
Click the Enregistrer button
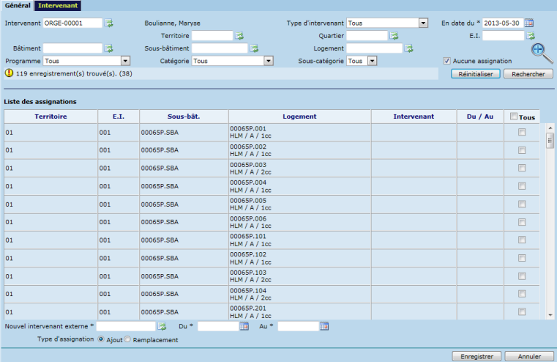tap(476, 356)
